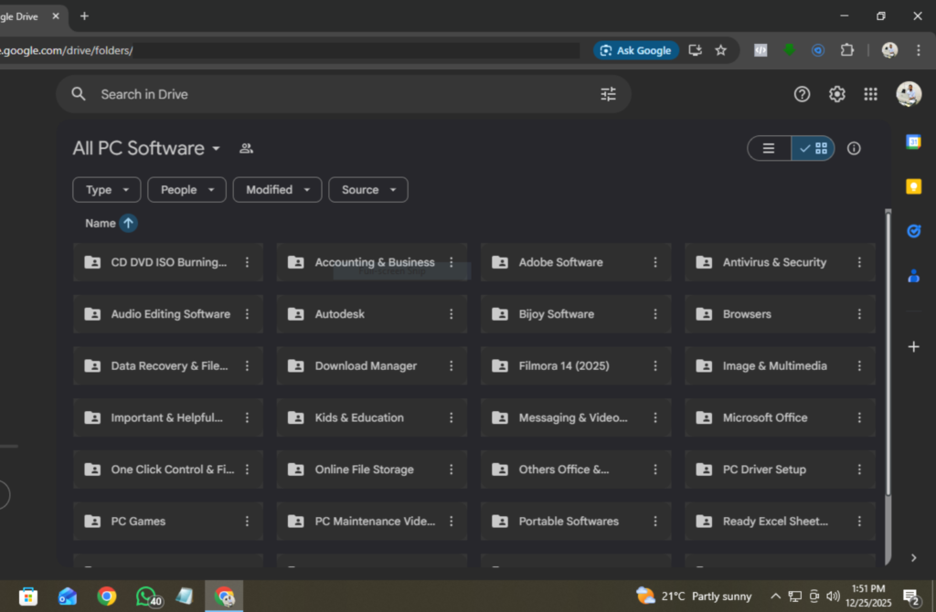Image resolution: width=936 pixels, height=612 pixels.
Task: Click the Ask Google button
Action: pos(635,50)
